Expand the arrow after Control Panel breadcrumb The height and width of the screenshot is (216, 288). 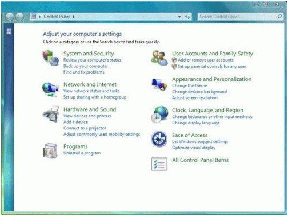click(x=74, y=17)
